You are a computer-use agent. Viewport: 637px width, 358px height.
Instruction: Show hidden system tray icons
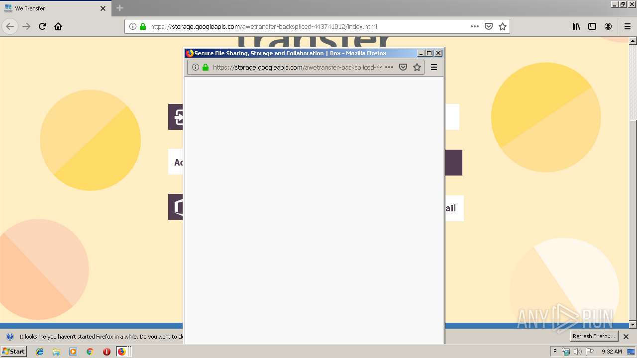click(x=555, y=351)
